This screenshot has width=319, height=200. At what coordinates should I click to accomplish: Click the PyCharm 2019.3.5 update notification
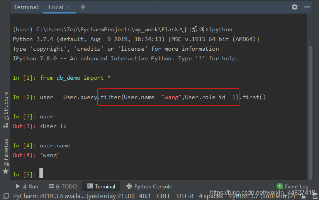[x=74, y=196]
